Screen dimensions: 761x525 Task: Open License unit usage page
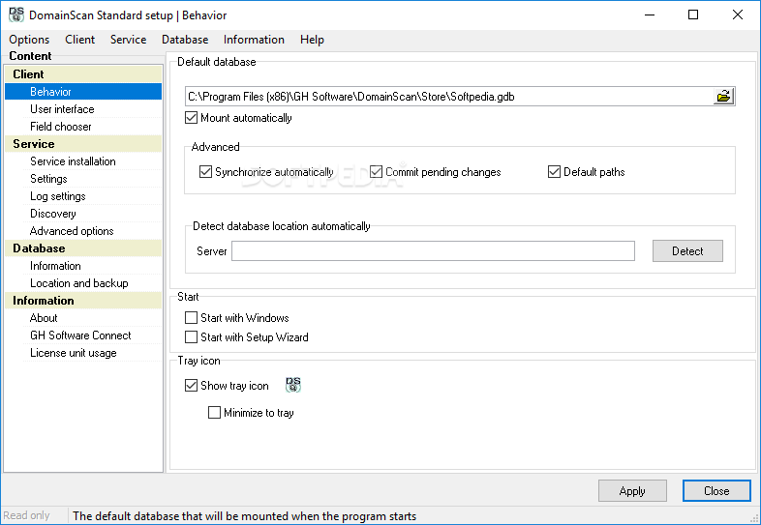[x=83, y=353]
